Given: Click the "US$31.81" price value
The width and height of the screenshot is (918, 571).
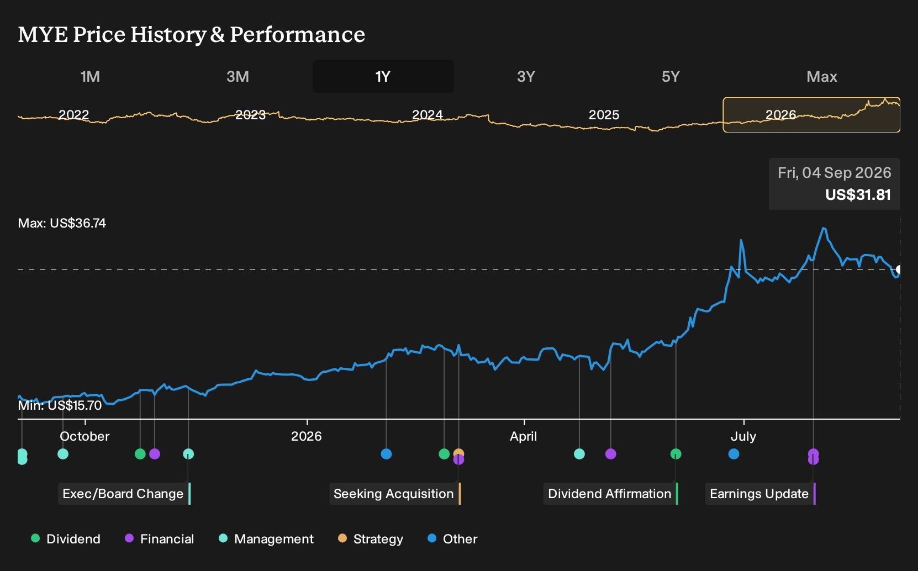Looking at the screenshot, I should click(858, 195).
